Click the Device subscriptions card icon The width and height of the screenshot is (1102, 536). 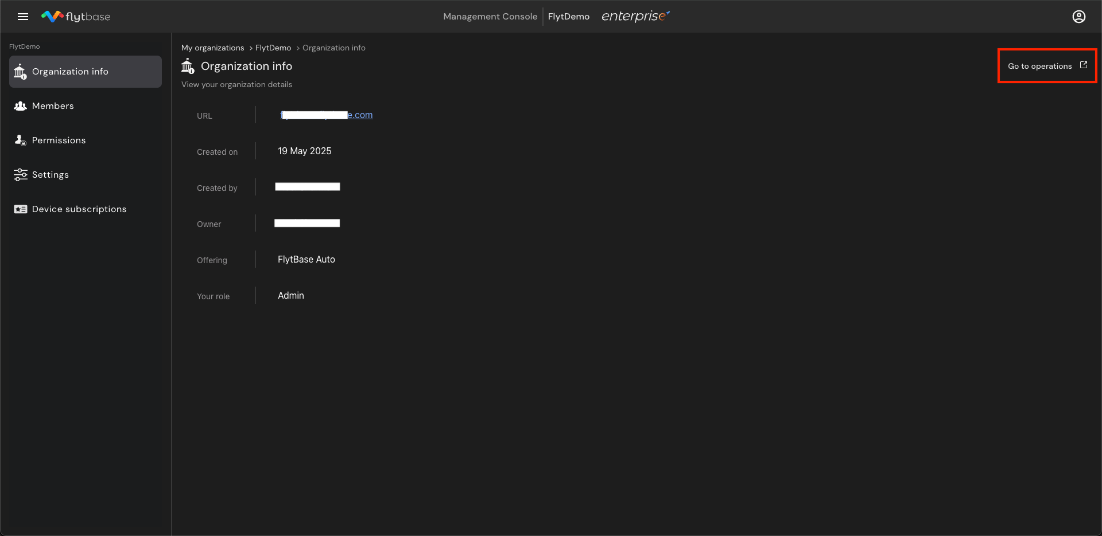pyautogui.click(x=20, y=209)
